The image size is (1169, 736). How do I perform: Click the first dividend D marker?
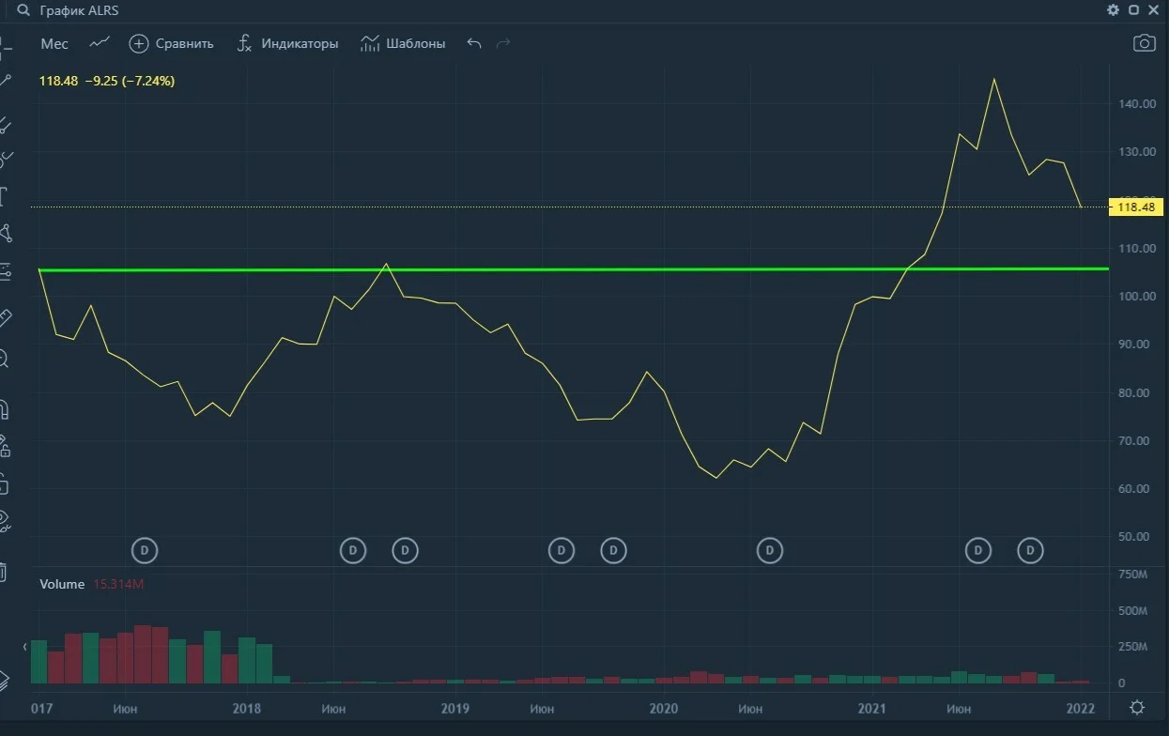[144, 550]
